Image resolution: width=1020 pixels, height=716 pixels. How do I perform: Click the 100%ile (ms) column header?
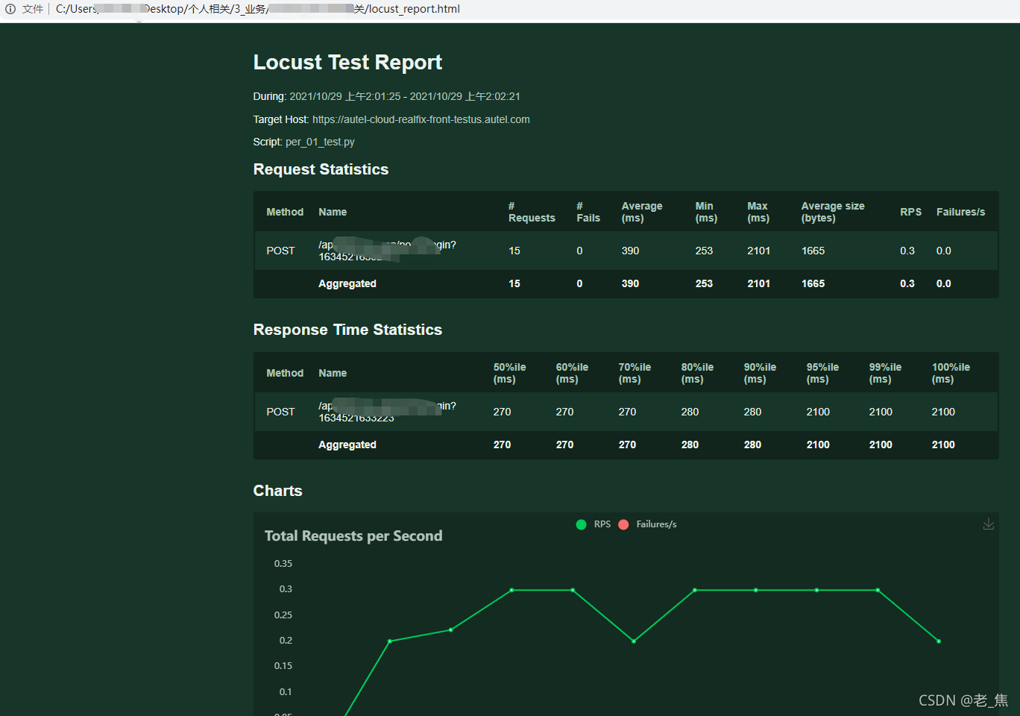[x=951, y=373]
